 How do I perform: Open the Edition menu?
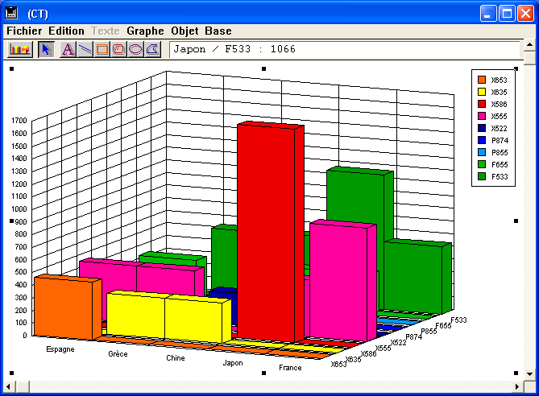tap(66, 31)
